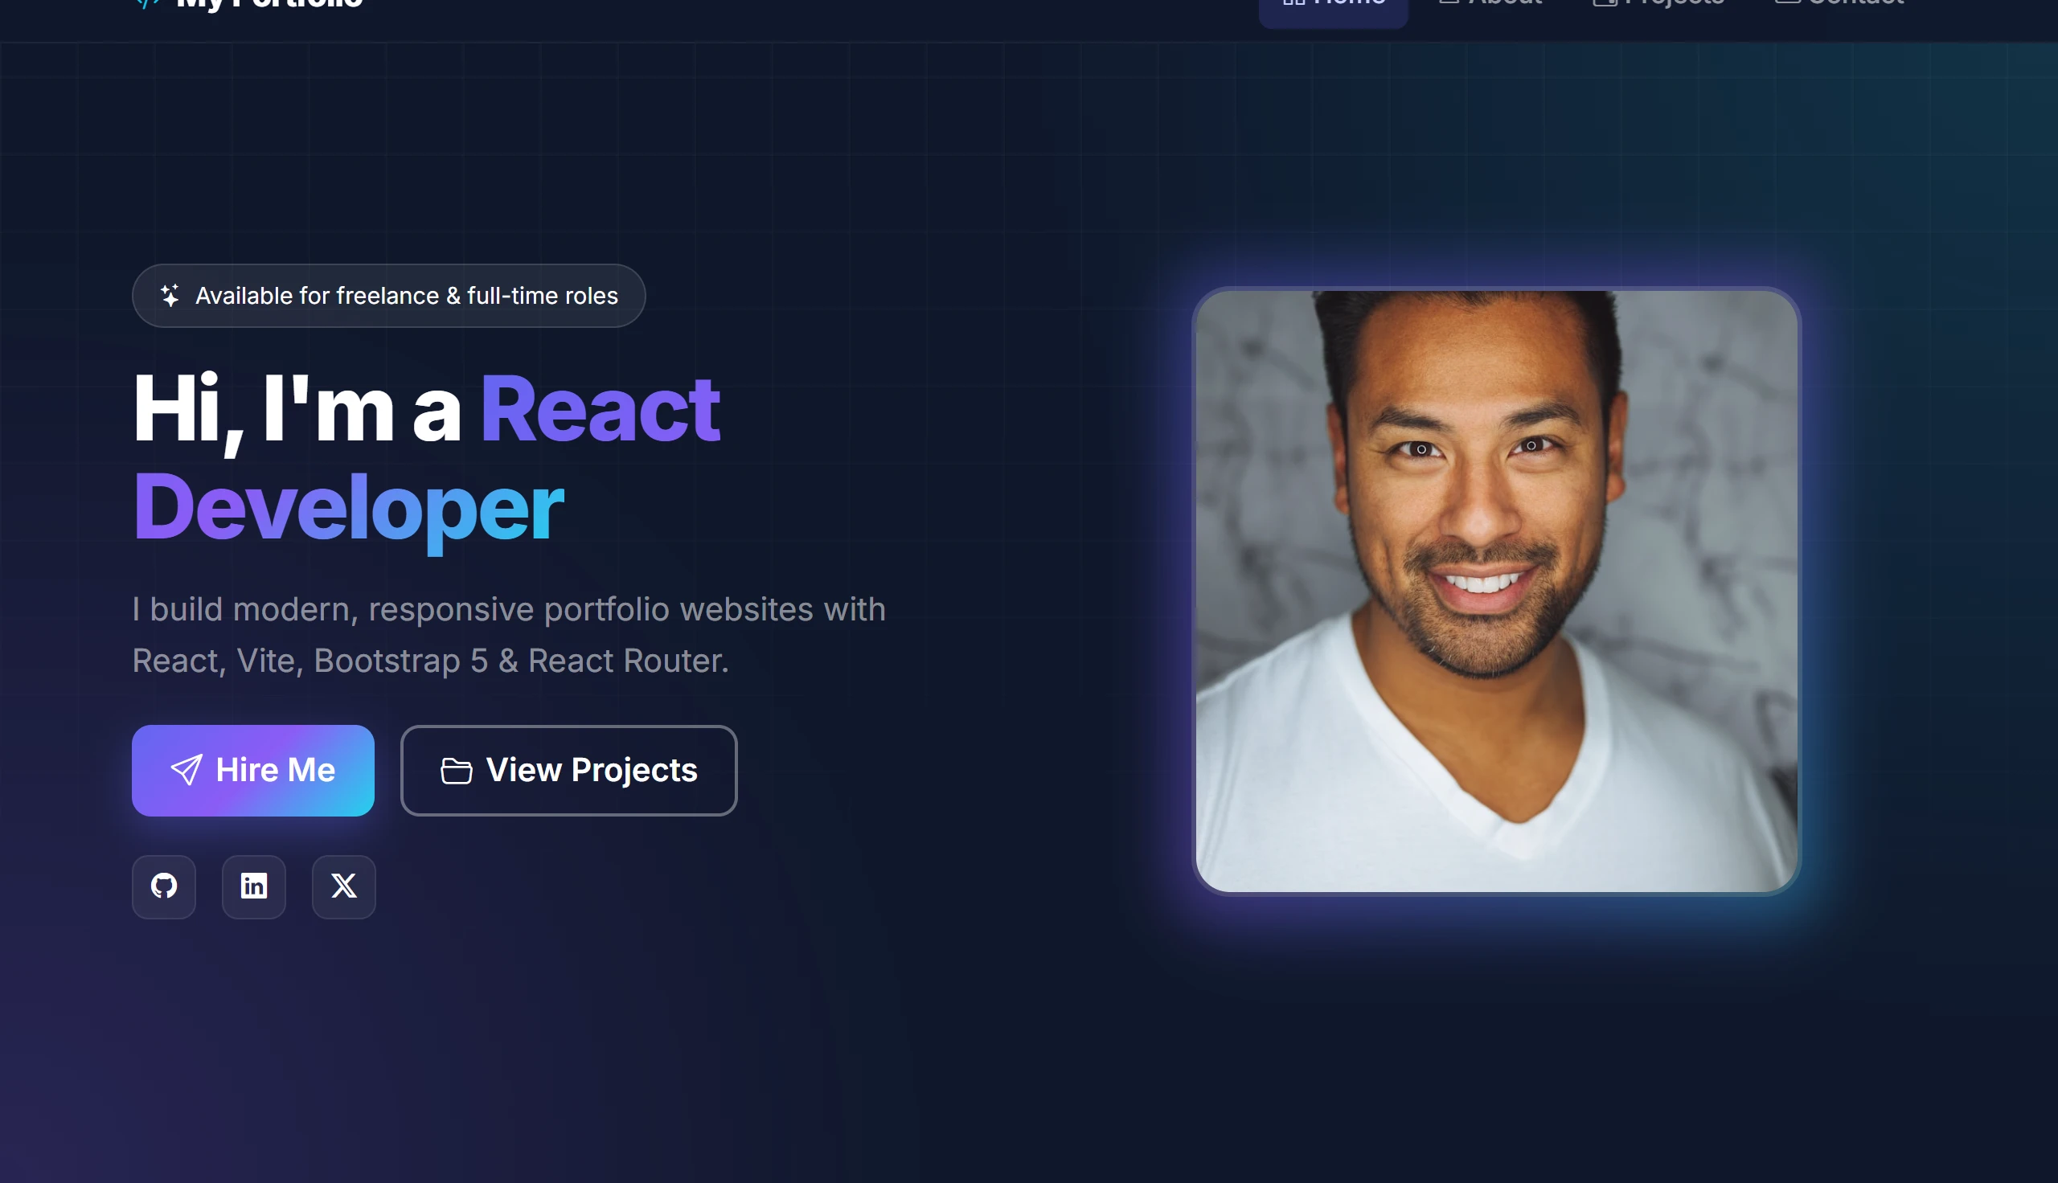
Task: Open the LinkedIn profile icon
Action: pyautogui.click(x=253, y=886)
